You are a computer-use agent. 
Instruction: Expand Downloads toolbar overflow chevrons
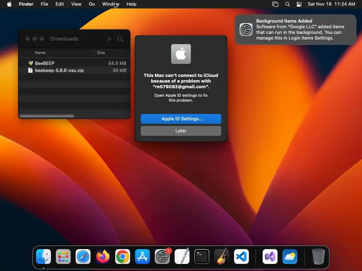(x=109, y=39)
